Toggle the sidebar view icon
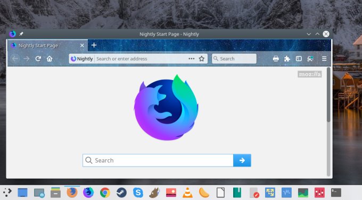The width and height of the screenshot is (362, 200). click(299, 59)
